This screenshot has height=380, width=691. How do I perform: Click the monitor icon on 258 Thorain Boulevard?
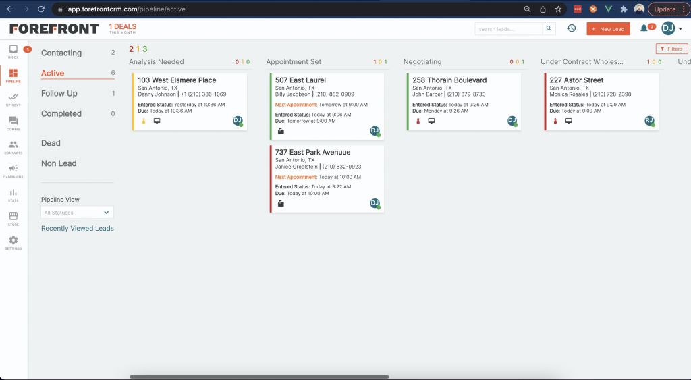point(431,121)
